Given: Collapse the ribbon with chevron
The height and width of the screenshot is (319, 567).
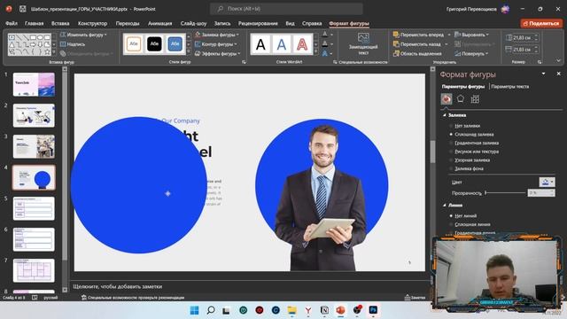Looking at the screenshot, I should point(558,61).
